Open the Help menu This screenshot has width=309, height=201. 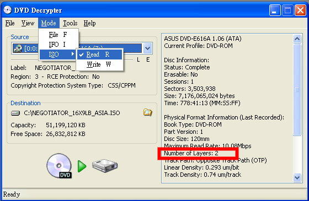click(x=89, y=23)
